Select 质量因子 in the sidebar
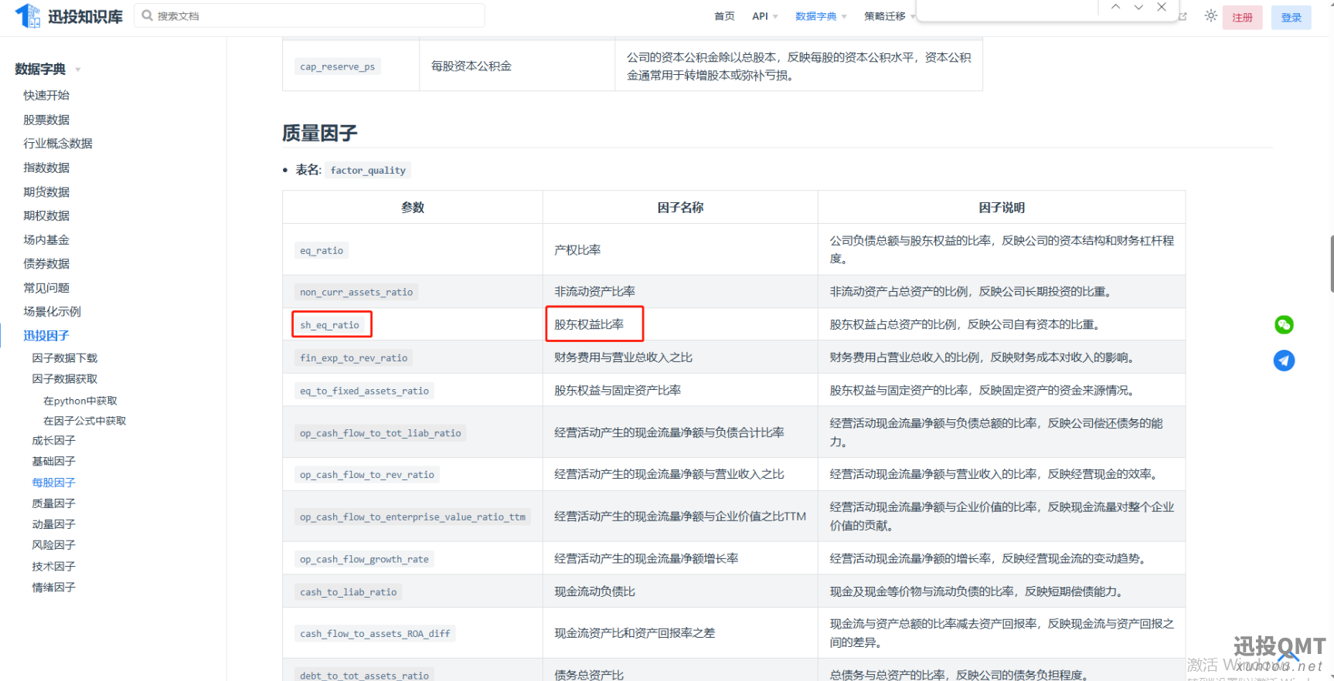The width and height of the screenshot is (1334, 681). pyautogui.click(x=53, y=503)
